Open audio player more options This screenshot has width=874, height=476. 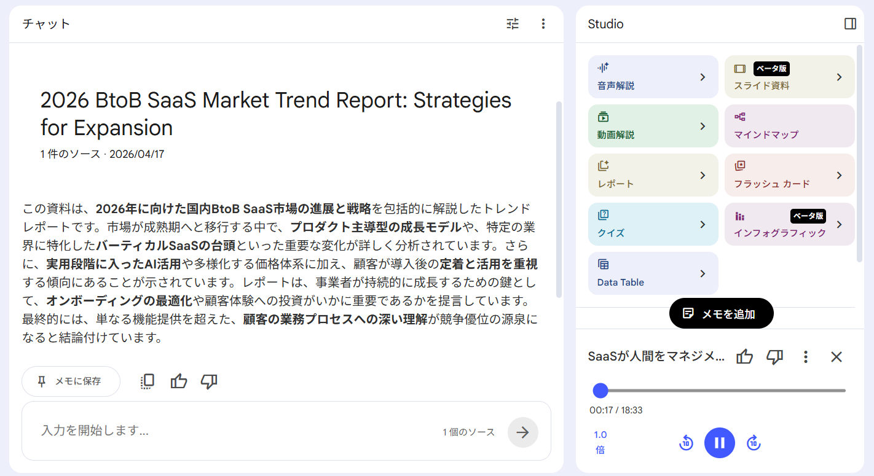806,357
